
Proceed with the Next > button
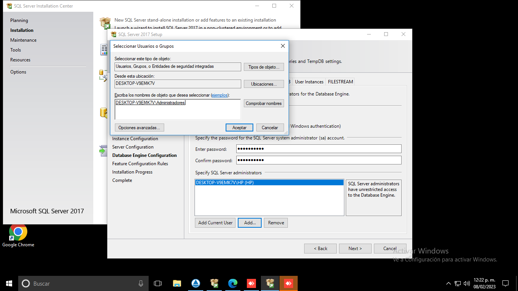click(355, 249)
